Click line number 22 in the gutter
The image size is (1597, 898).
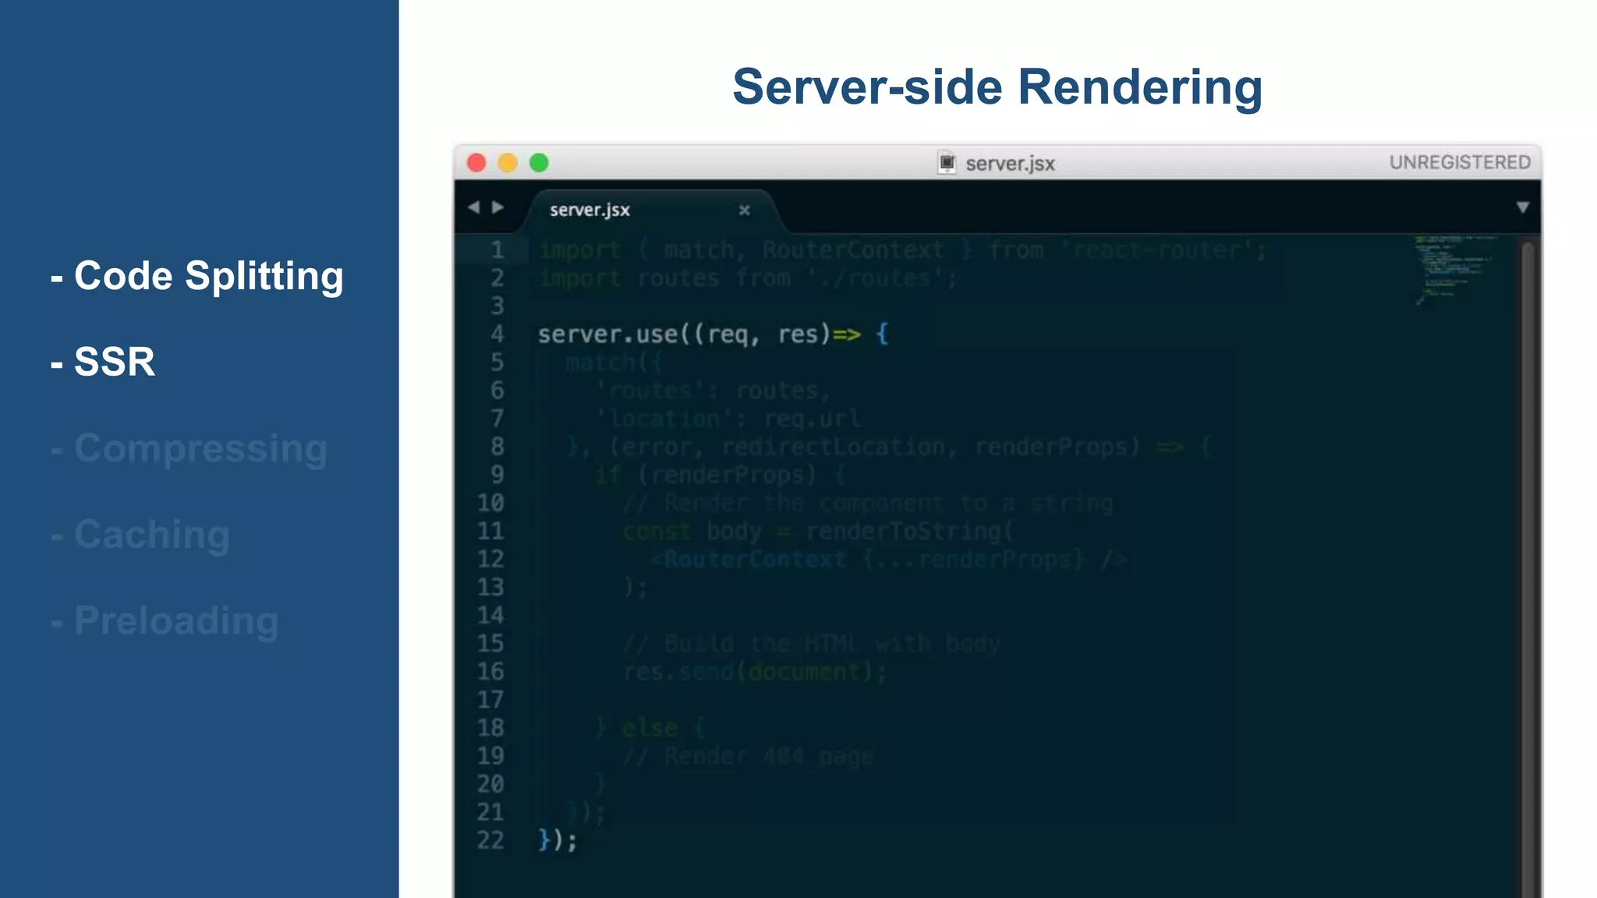pos(490,840)
